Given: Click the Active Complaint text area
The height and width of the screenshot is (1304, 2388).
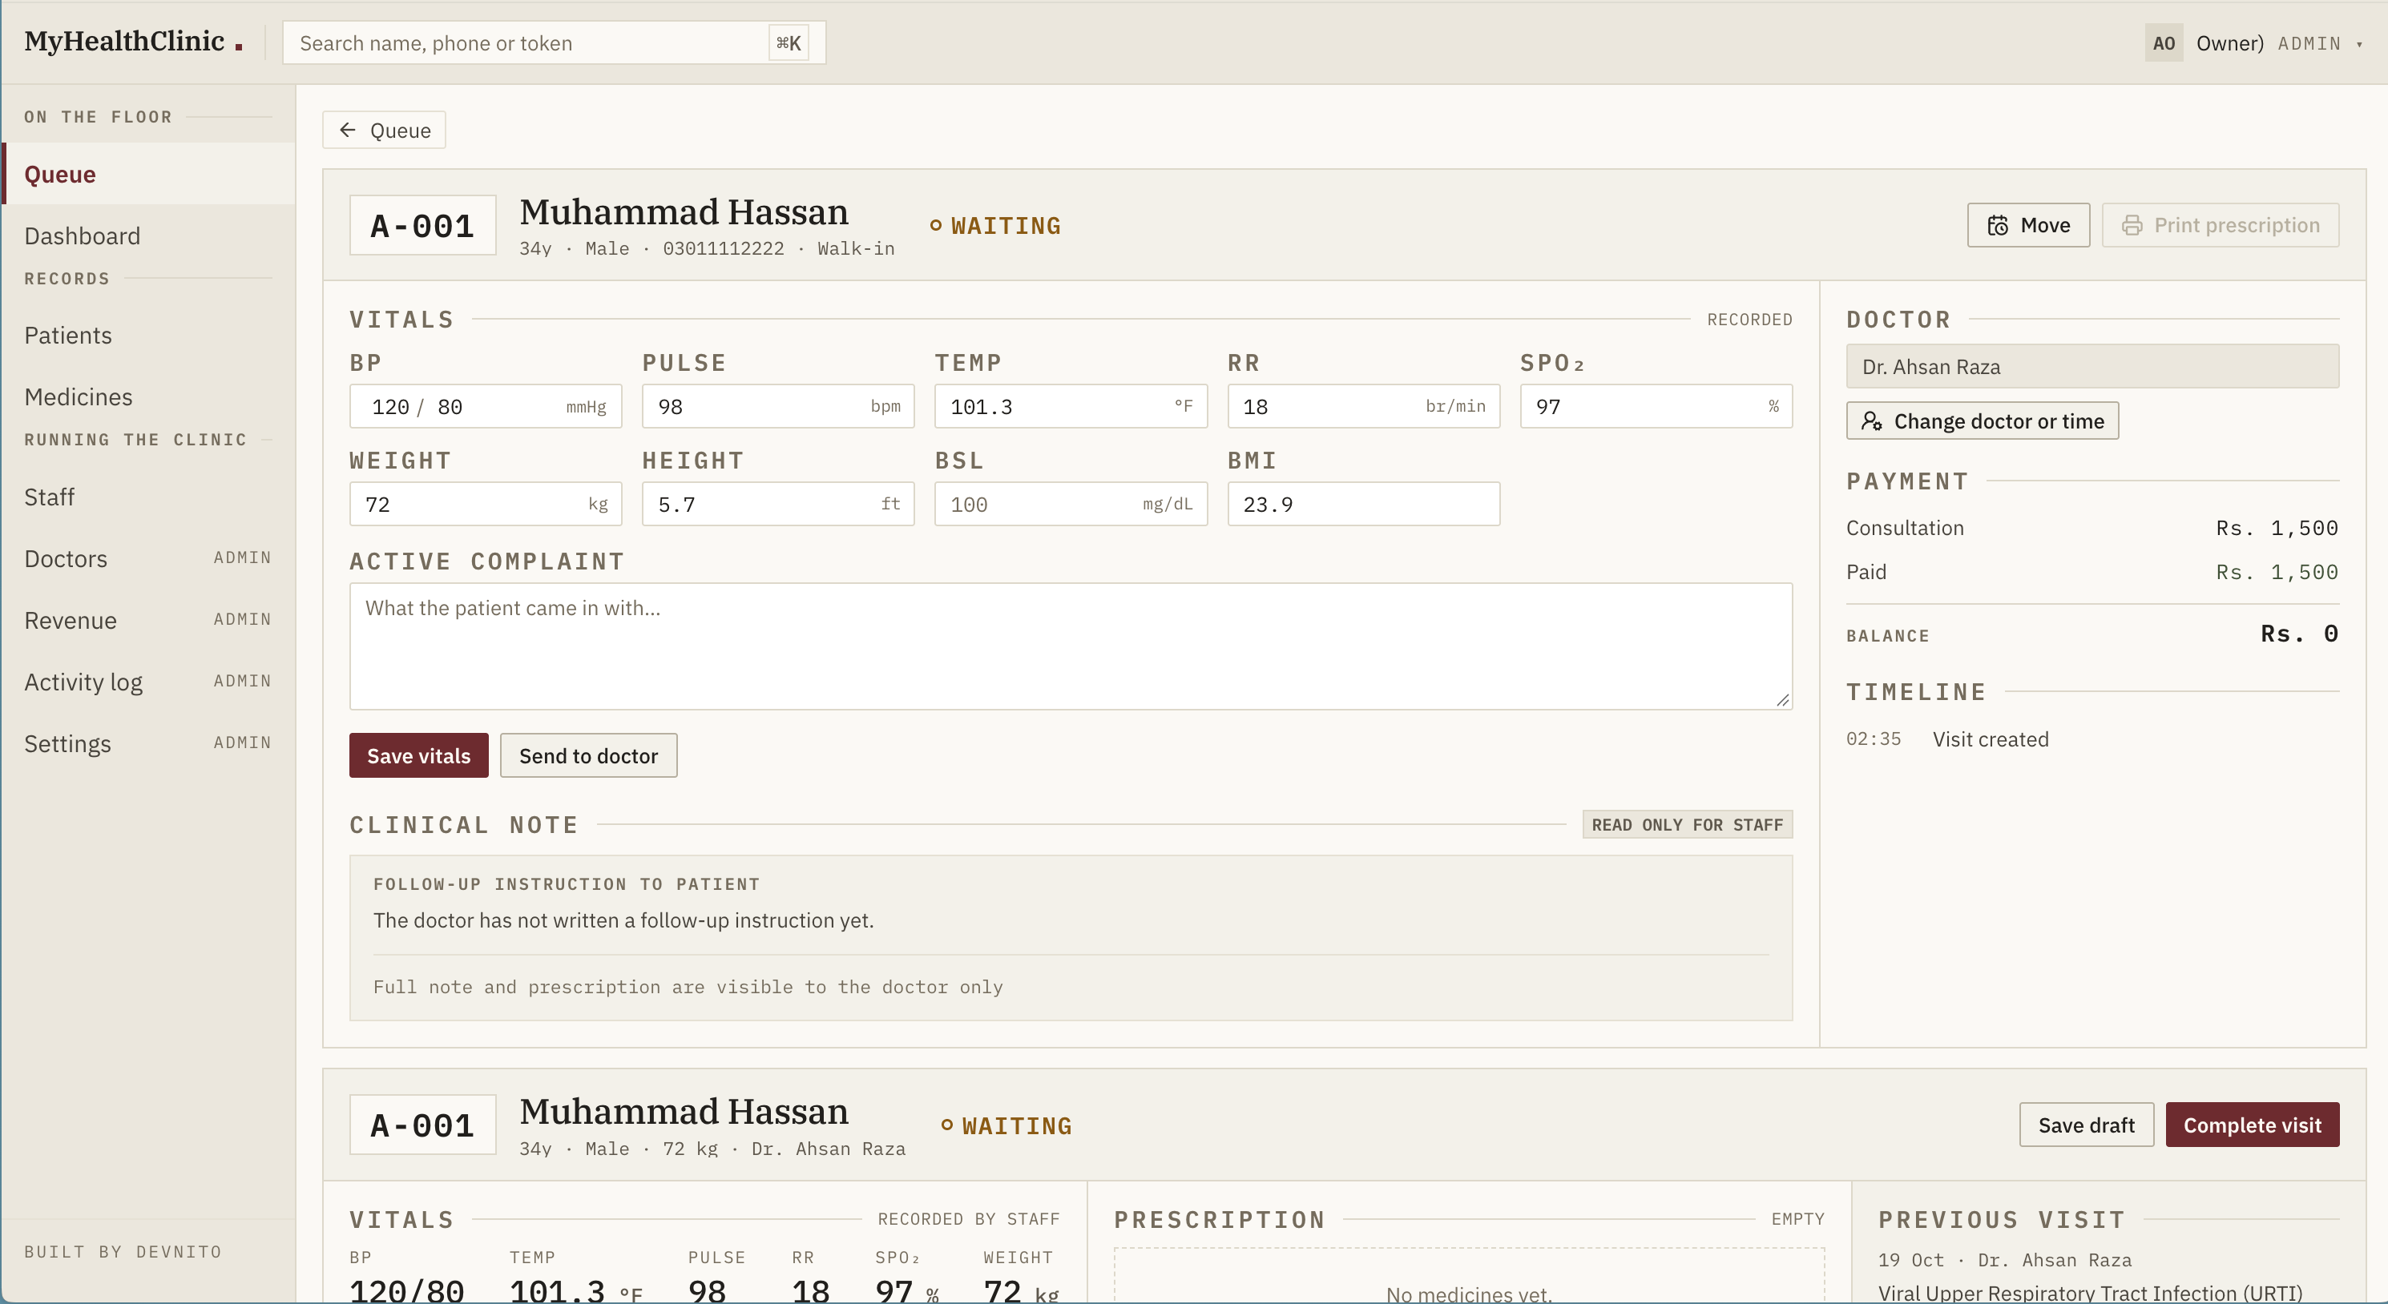Looking at the screenshot, I should (x=1071, y=646).
